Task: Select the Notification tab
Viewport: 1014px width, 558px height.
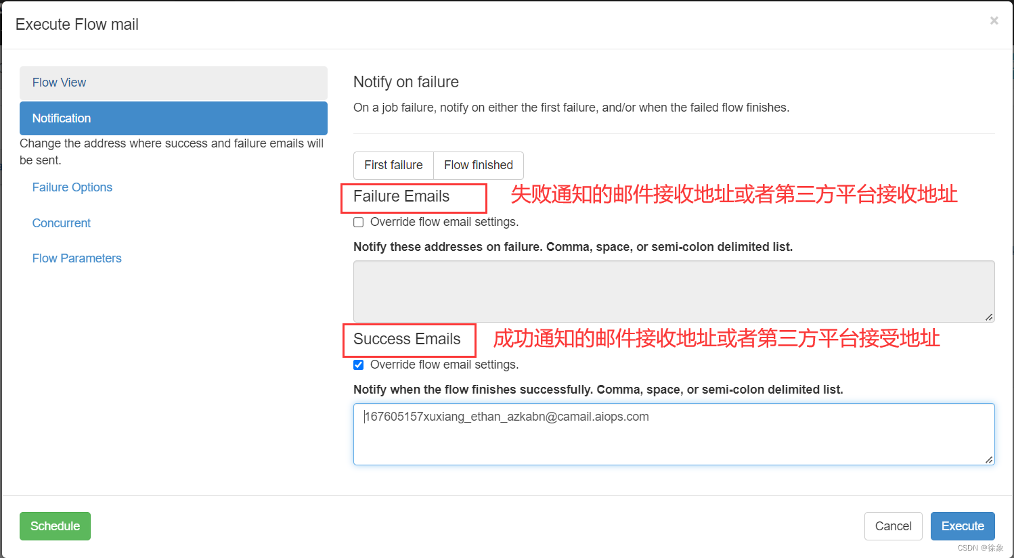Action: coord(173,118)
